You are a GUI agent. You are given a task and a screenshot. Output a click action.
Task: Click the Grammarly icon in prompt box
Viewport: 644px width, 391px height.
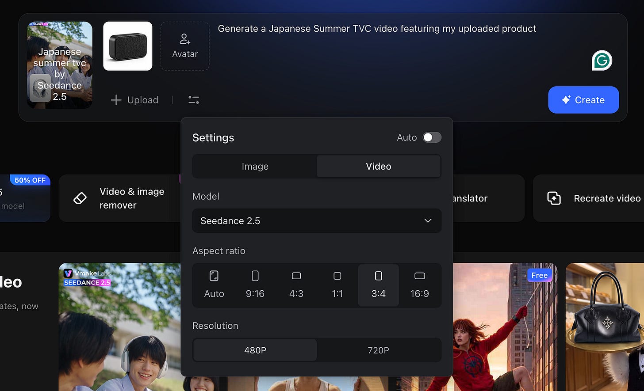click(602, 61)
